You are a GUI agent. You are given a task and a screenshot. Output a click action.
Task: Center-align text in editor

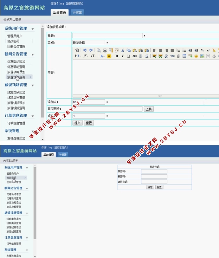(160, 50)
